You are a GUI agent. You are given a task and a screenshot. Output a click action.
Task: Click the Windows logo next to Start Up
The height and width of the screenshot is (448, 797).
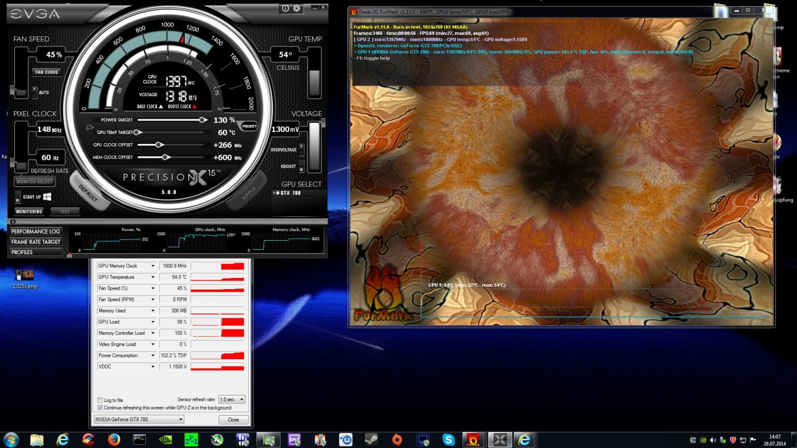click(x=47, y=197)
